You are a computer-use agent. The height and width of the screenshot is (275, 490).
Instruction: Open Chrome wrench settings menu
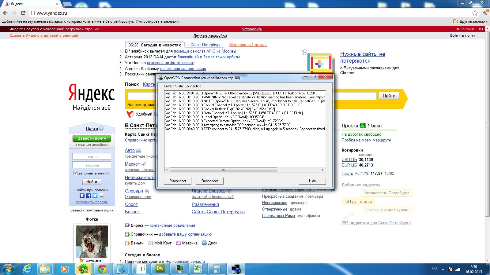[x=485, y=13]
